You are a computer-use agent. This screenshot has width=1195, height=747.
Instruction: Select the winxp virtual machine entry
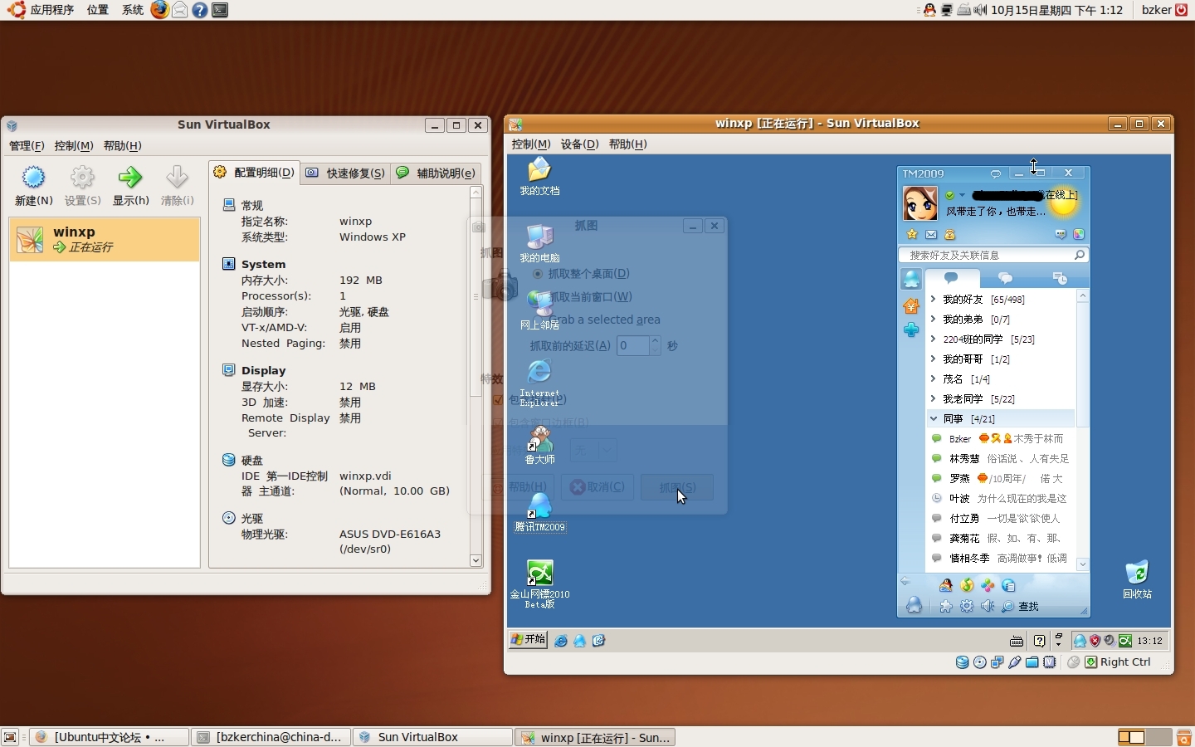coord(105,239)
